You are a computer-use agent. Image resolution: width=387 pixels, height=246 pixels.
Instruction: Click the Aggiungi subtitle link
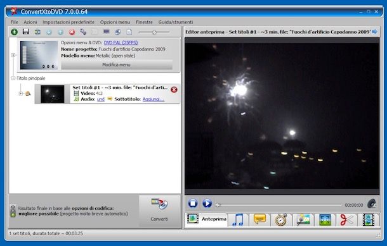point(154,99)
